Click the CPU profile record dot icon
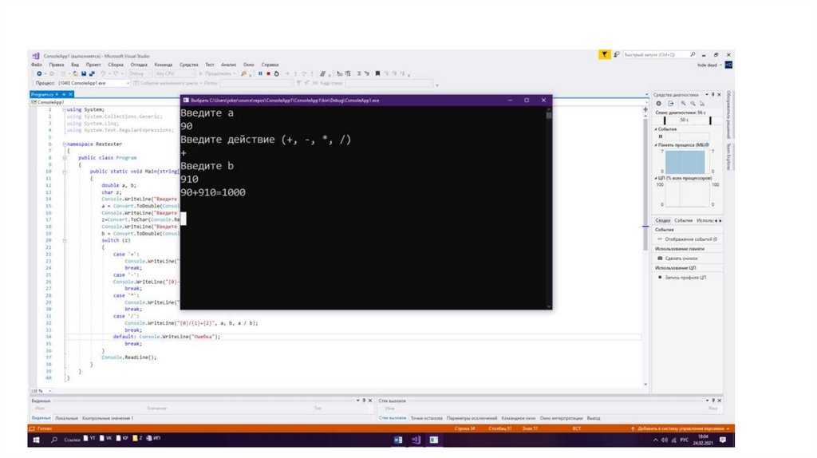The width and height of the screenshot is (817, 458). (x=660, y=277)
